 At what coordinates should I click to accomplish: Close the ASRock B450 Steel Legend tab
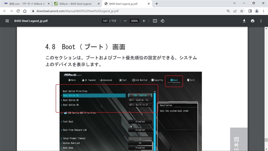tap(99, 4)
